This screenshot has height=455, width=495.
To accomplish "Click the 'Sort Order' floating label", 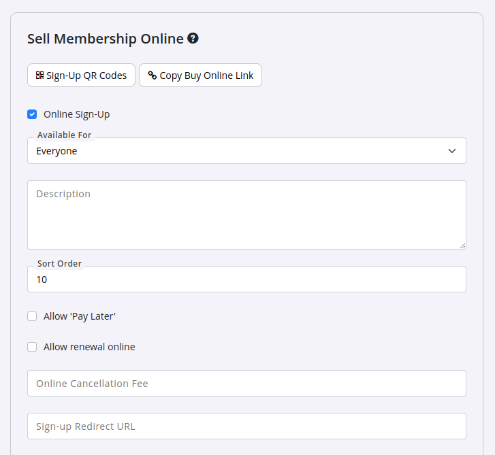I will 59,264.
